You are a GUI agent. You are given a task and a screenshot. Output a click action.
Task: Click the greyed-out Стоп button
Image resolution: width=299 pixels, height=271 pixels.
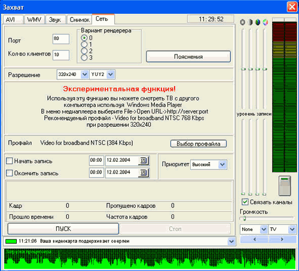point(175,229)
